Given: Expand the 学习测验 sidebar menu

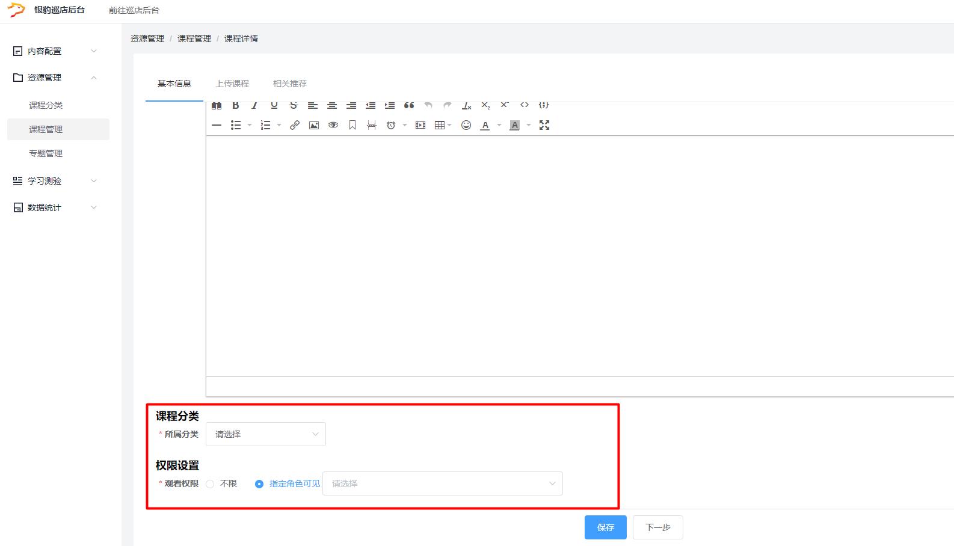Looking at the screenshot, I should [55, 181].
